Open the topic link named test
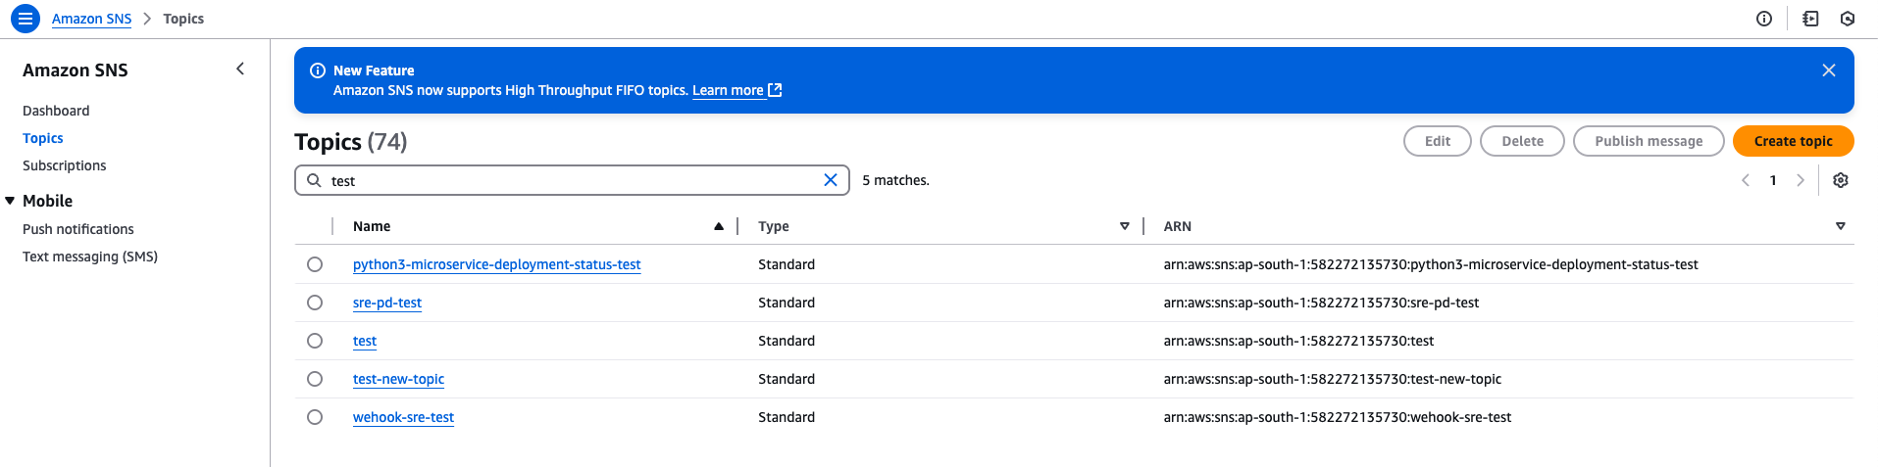1878x467 pixels. [365, 341]
